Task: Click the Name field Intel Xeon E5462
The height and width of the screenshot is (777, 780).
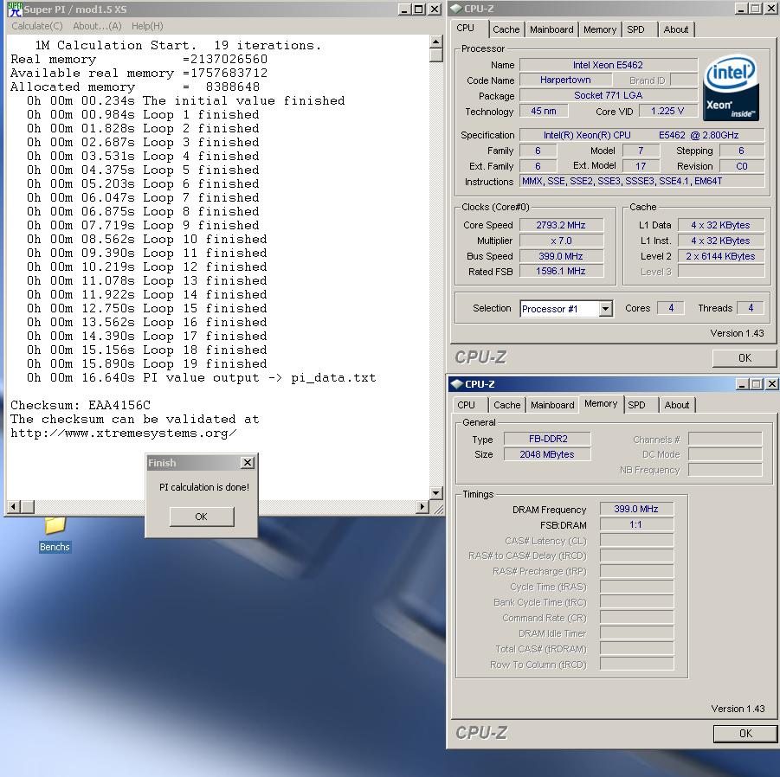Action: pyautogui.click(x=608, y=65)
